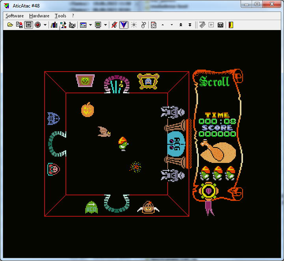Click the upper suit of armor
This screenshot has width=284, height=261.
point(173,112)
